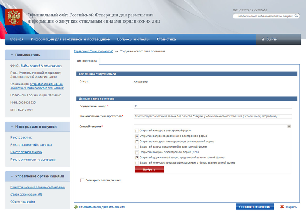
Task: Collapse the Информация о закупках panel
Action: click(x=12, y=127)
